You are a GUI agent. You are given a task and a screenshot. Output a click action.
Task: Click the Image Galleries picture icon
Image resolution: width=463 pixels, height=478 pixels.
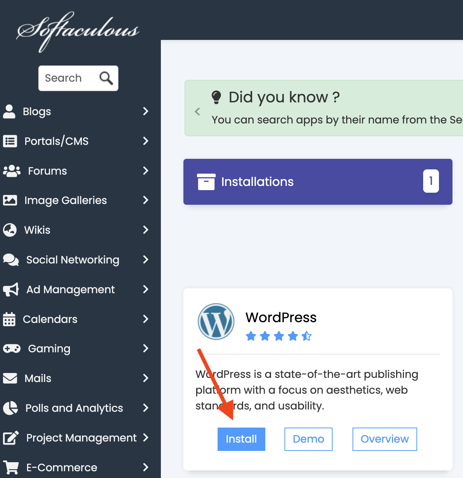9,200
